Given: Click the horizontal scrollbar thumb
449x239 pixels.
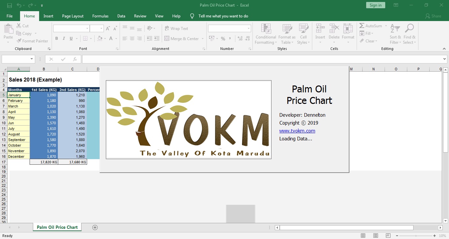Looking at the screenshot, I should coord(346,227).
